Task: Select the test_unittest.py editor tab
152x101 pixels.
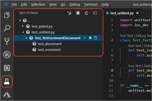Action: 122,13
